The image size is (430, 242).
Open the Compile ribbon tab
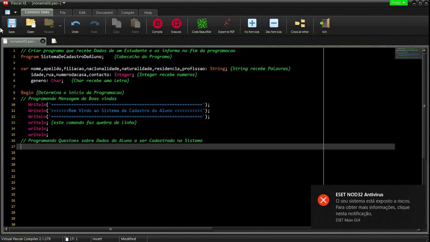pos(128,12)
